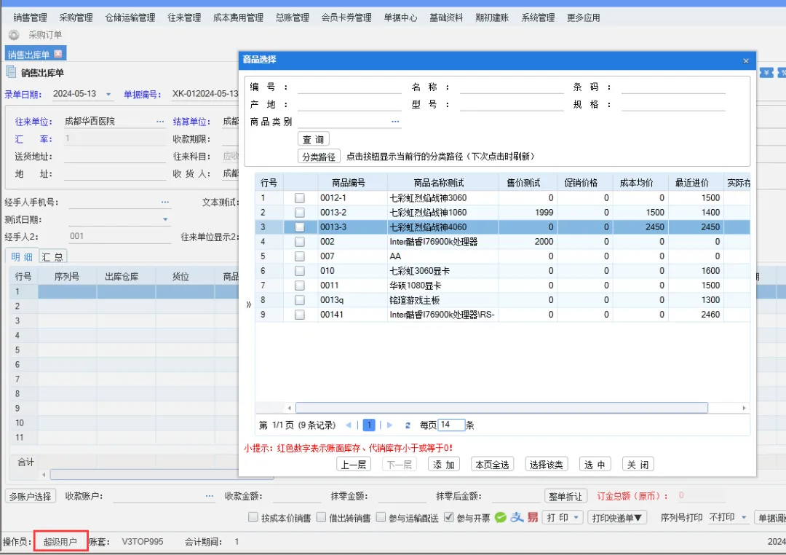Expand the 打印 dropdown button
The image size is (786, 555).
pyautogui.click(x=576, y=518)
